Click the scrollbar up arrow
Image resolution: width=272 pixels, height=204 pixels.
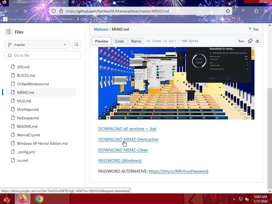point(270,25)
